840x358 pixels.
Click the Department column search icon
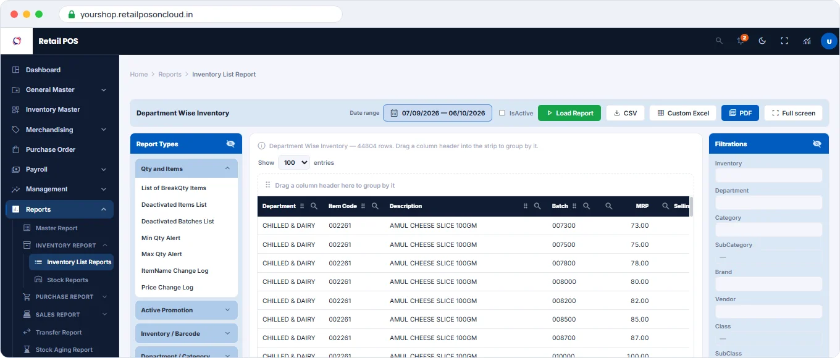[x=314, y=206]
